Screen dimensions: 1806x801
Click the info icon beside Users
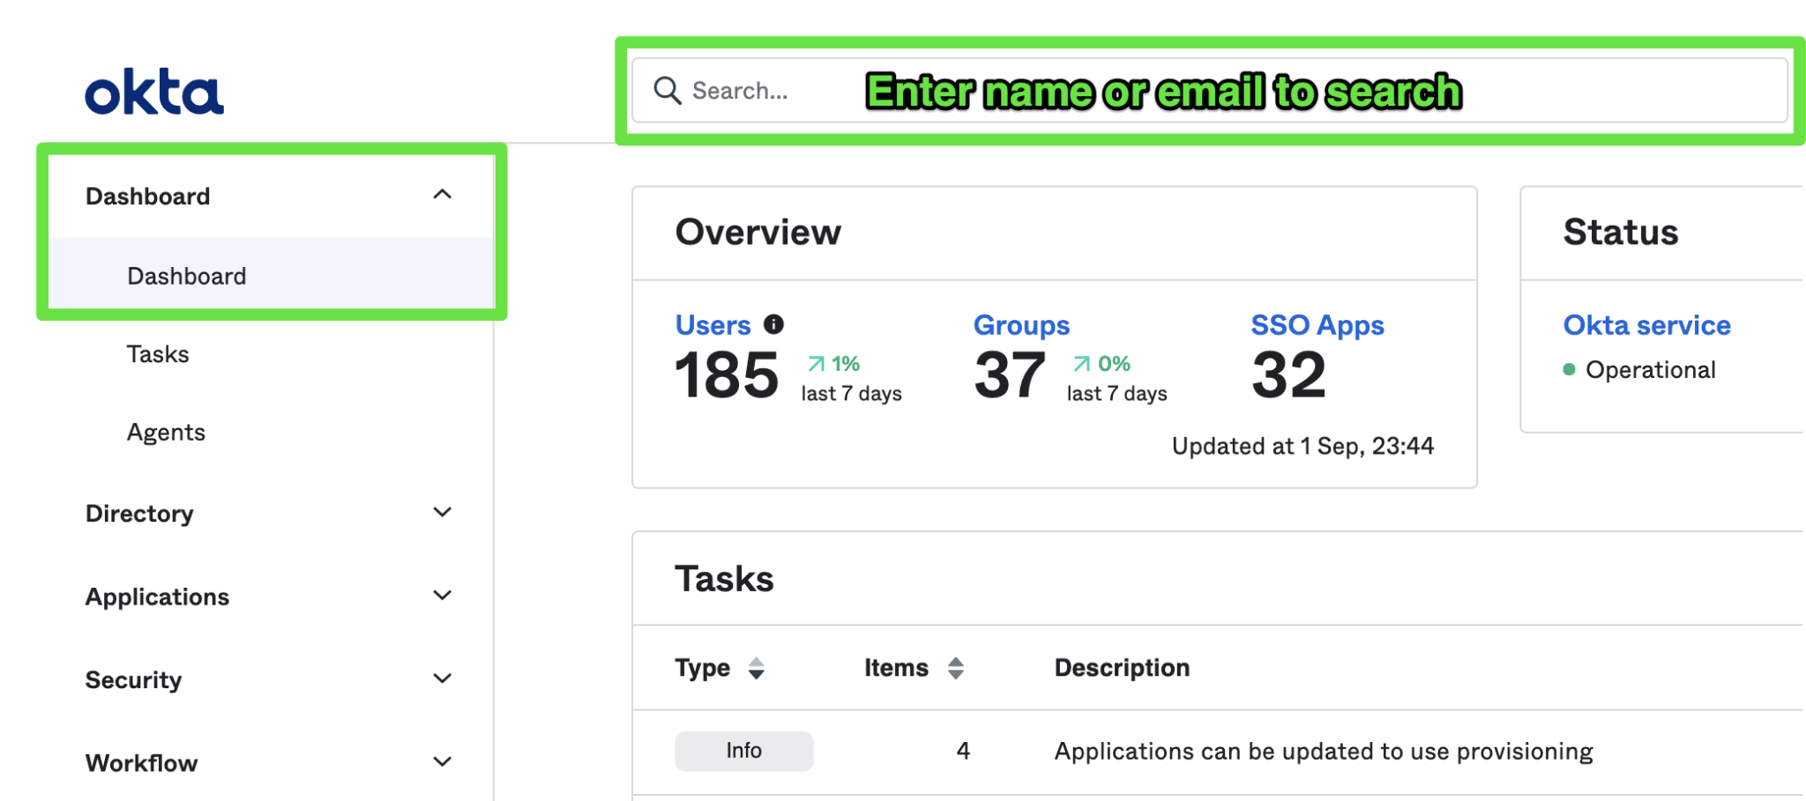tap(773, 324)
